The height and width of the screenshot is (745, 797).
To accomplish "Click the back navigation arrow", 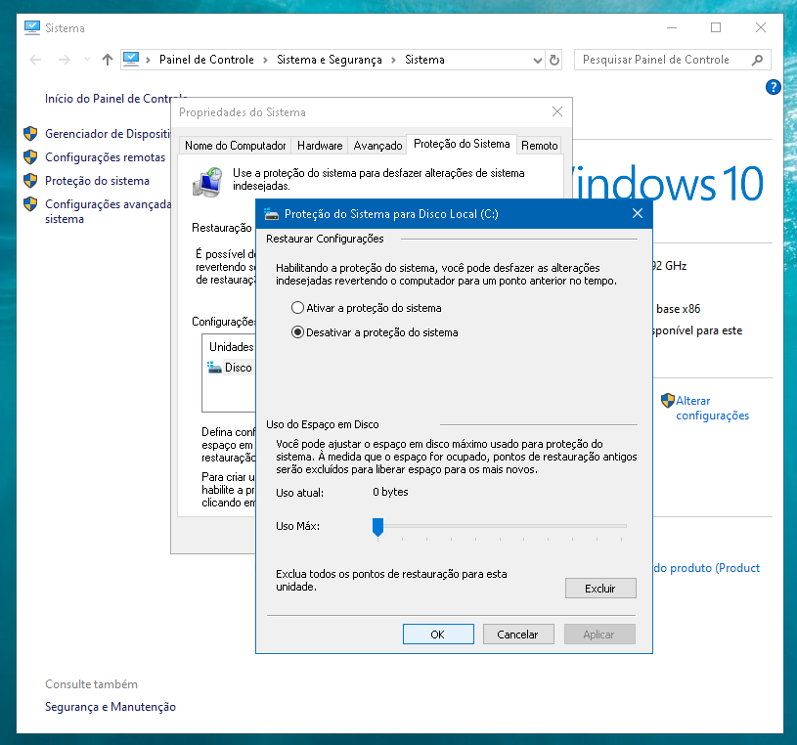I will click(x=35, y=60).
